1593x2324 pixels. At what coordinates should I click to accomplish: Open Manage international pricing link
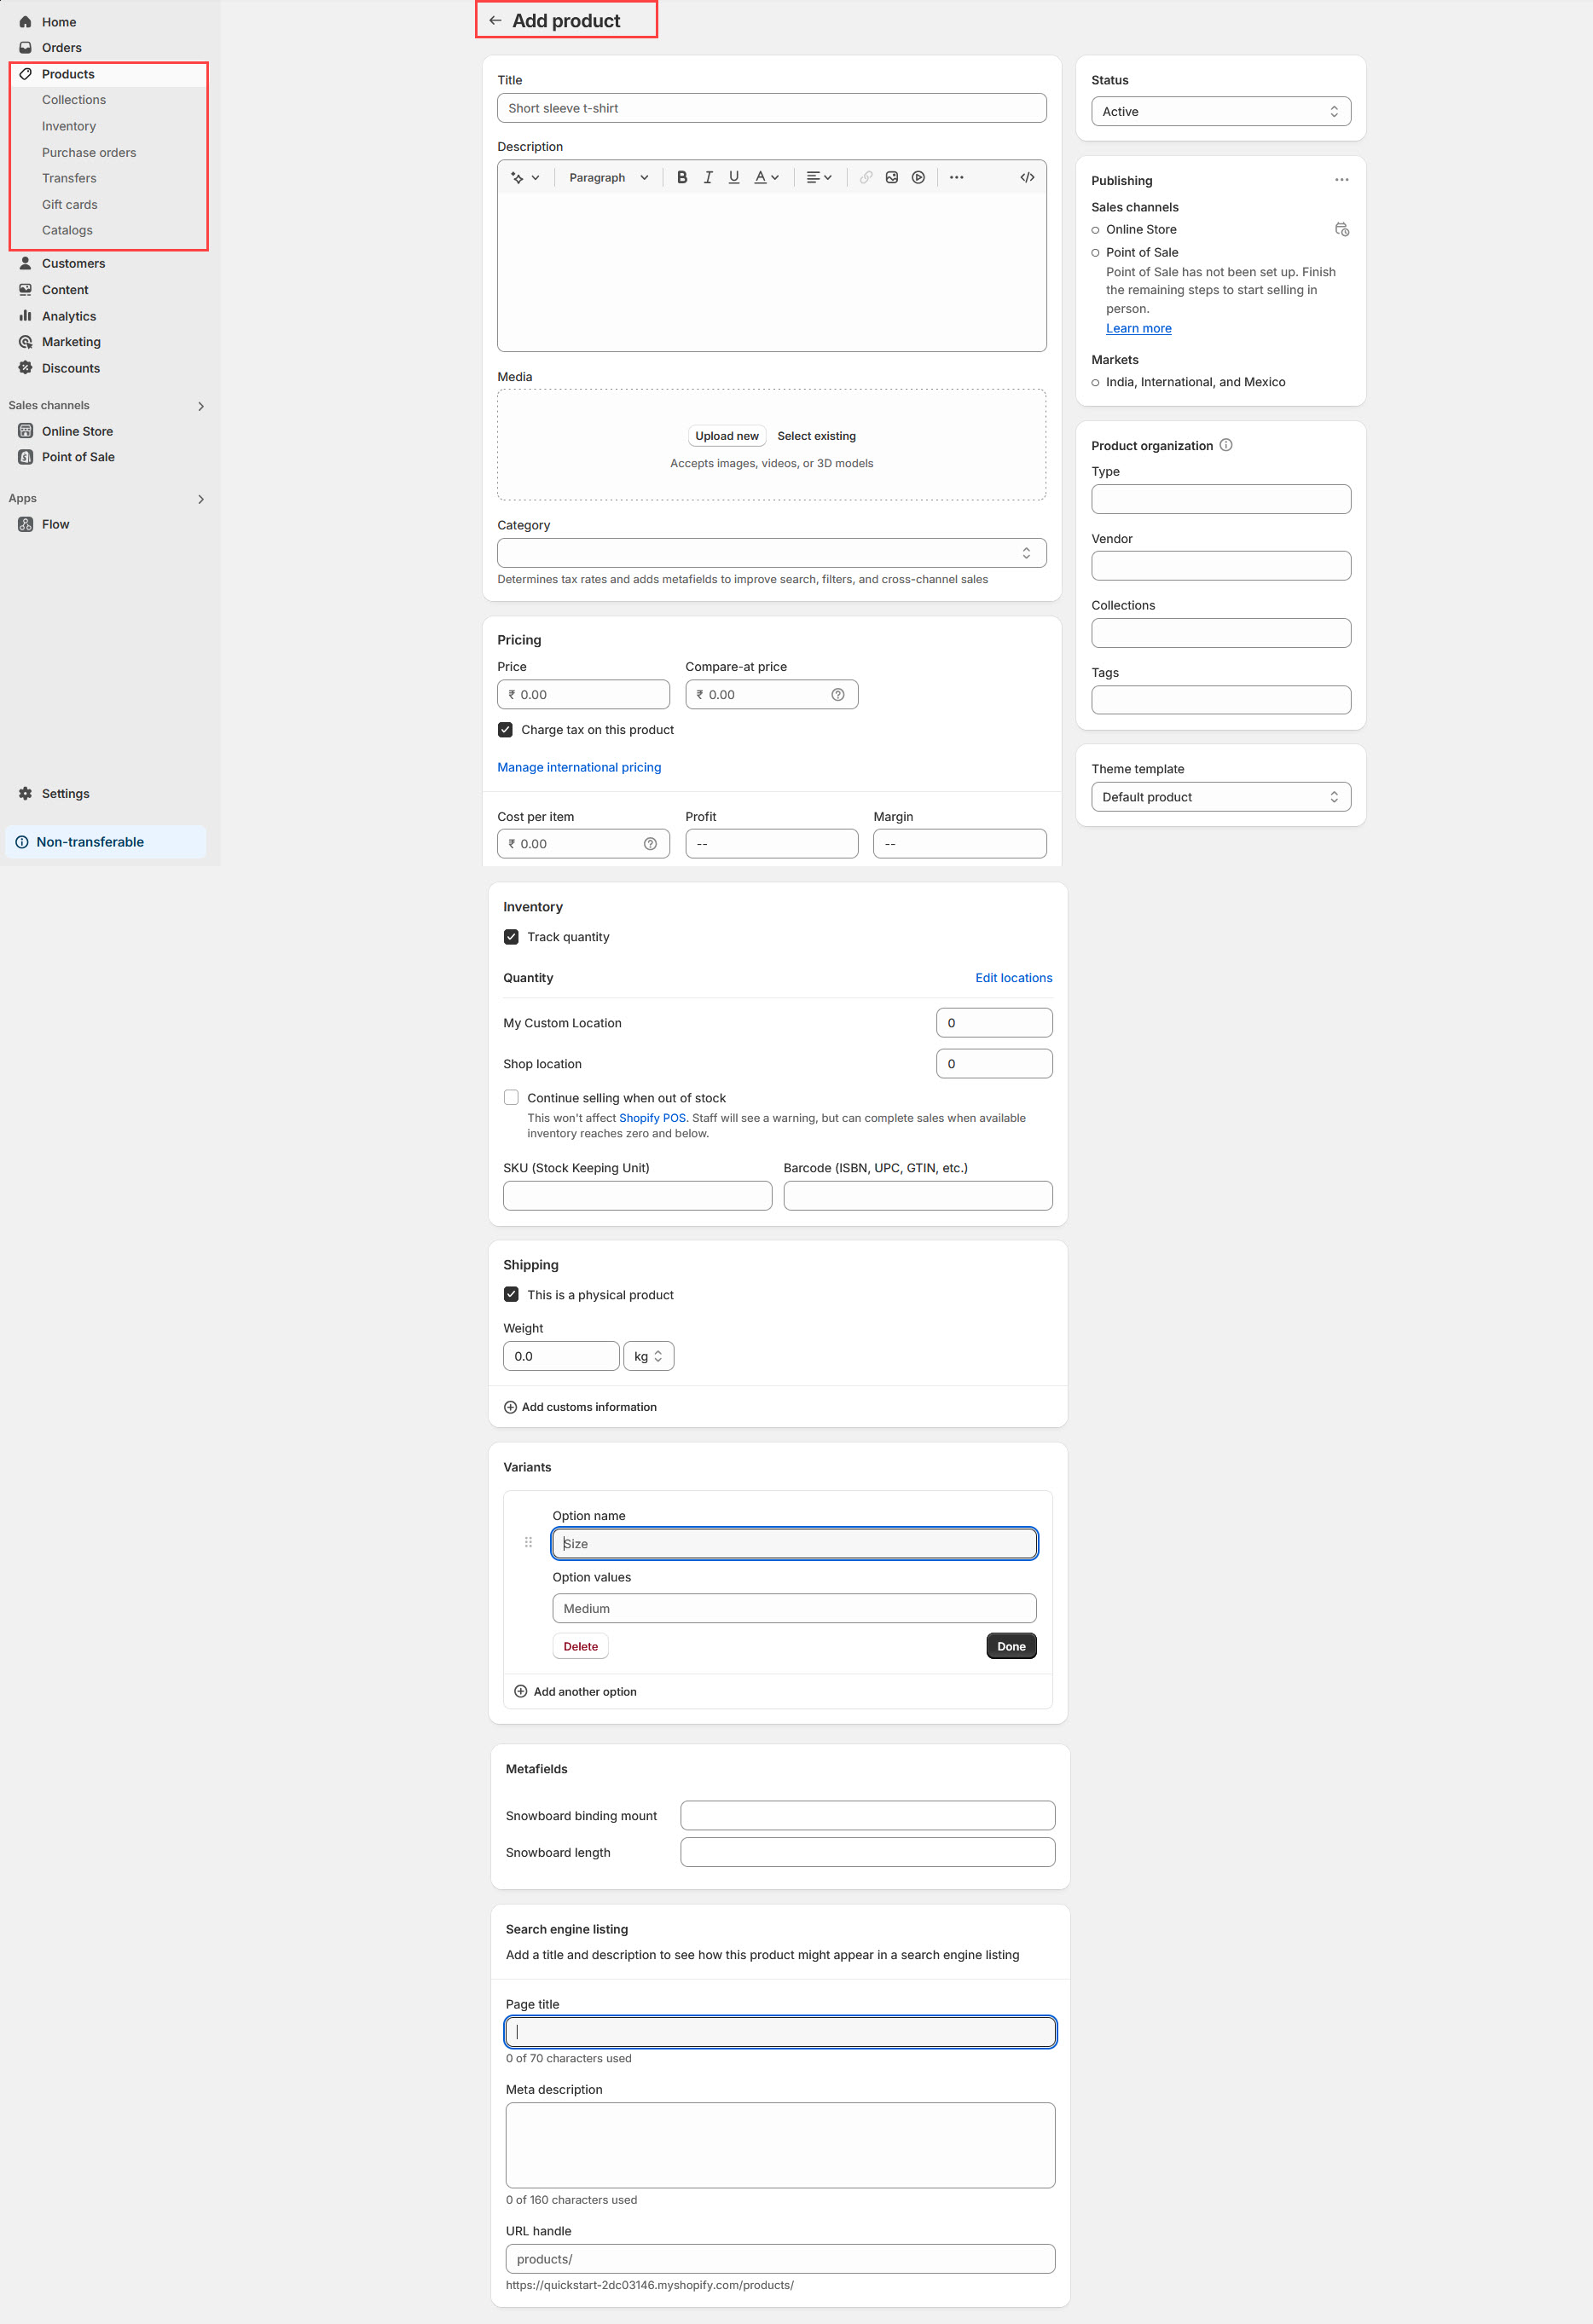[x=579, y=767]
